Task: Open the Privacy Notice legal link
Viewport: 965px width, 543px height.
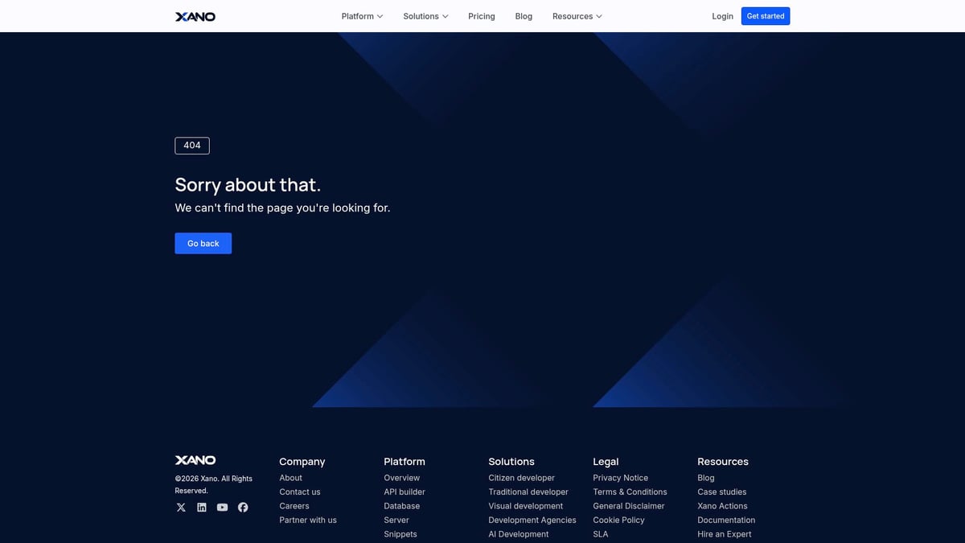Action: click(x=620, y=477)
